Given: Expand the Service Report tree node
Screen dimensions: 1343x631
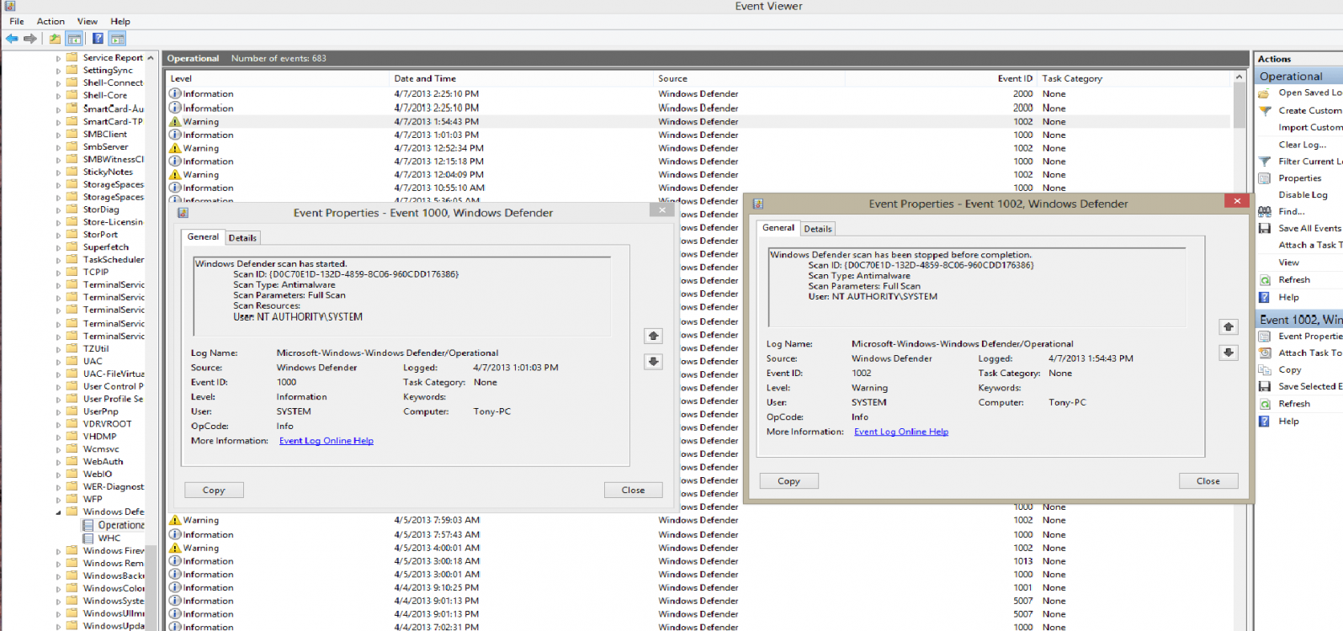Looking at the screenshot, I should click(58, 59).
